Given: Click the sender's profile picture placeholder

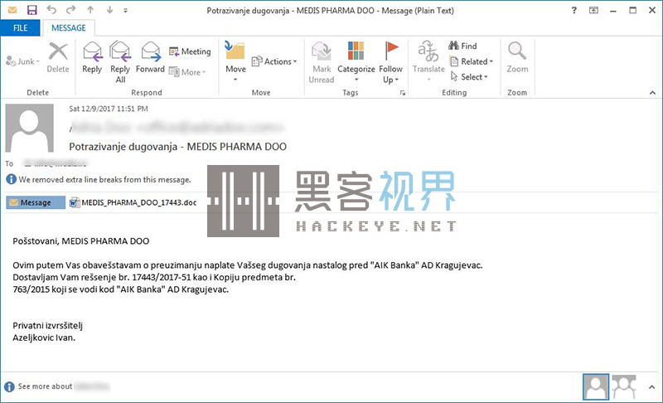Looking at the screenshot, I should coord(29,129).
